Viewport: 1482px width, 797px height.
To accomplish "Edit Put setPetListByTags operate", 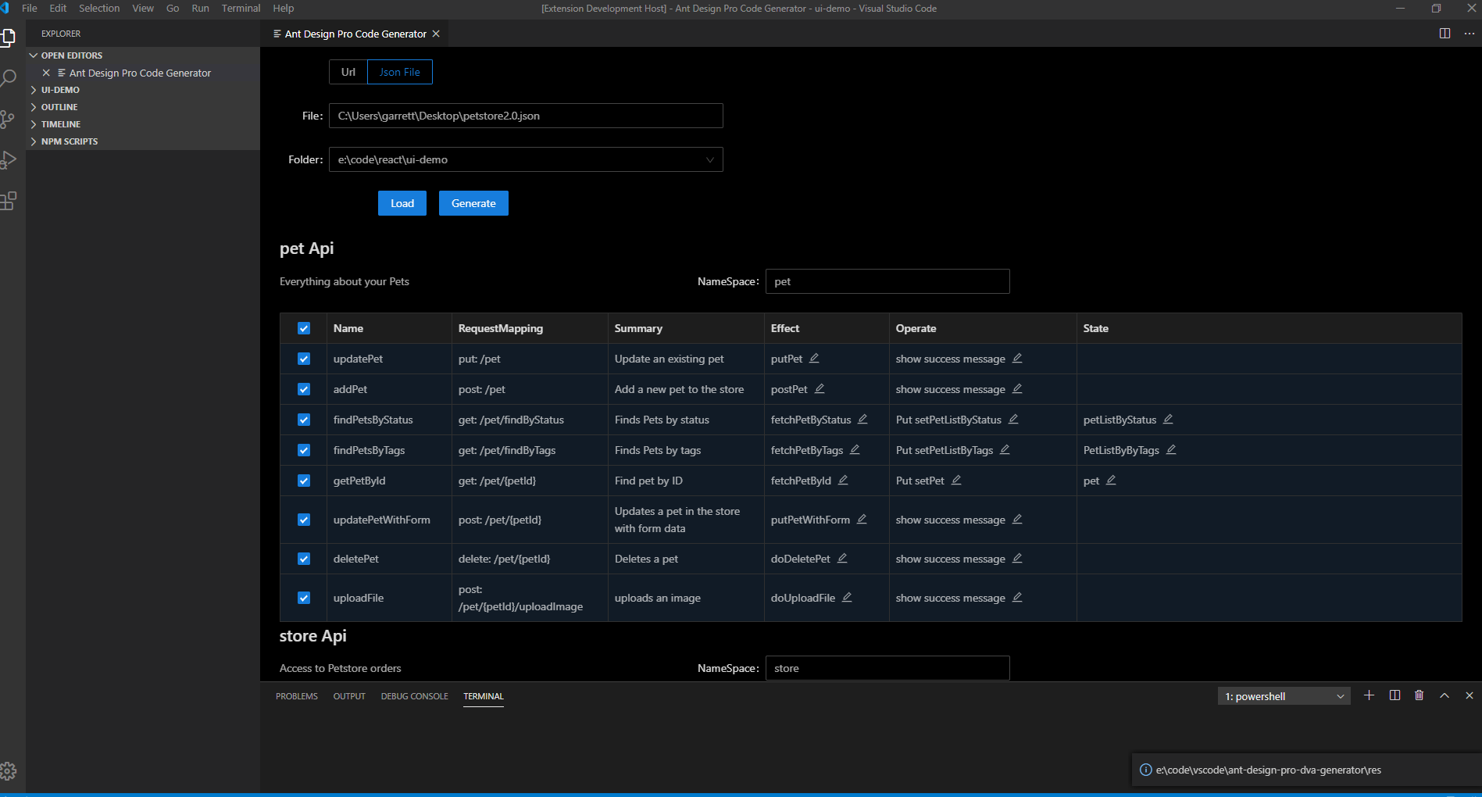I will click(1005, 449).
